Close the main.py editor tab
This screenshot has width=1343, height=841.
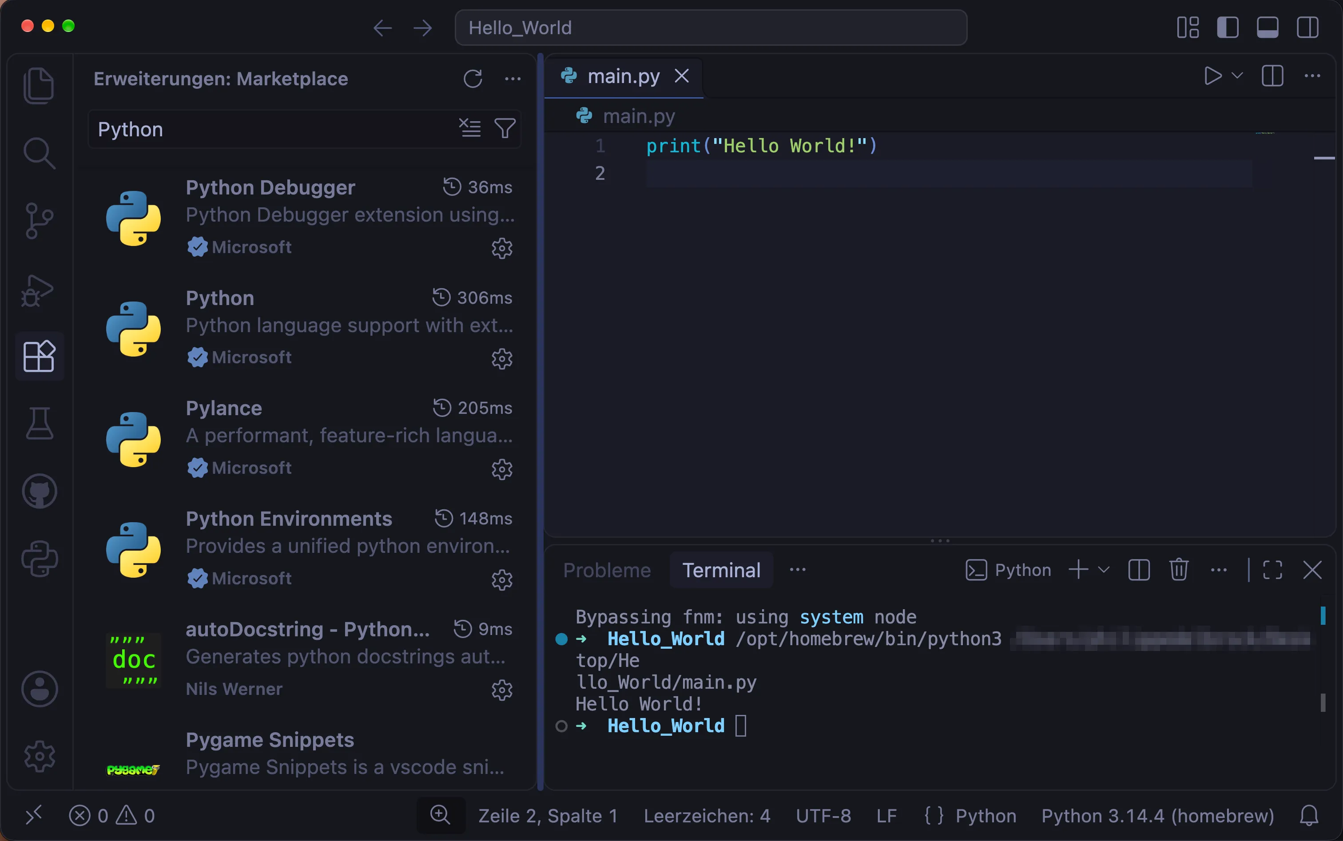click(682, 75)
